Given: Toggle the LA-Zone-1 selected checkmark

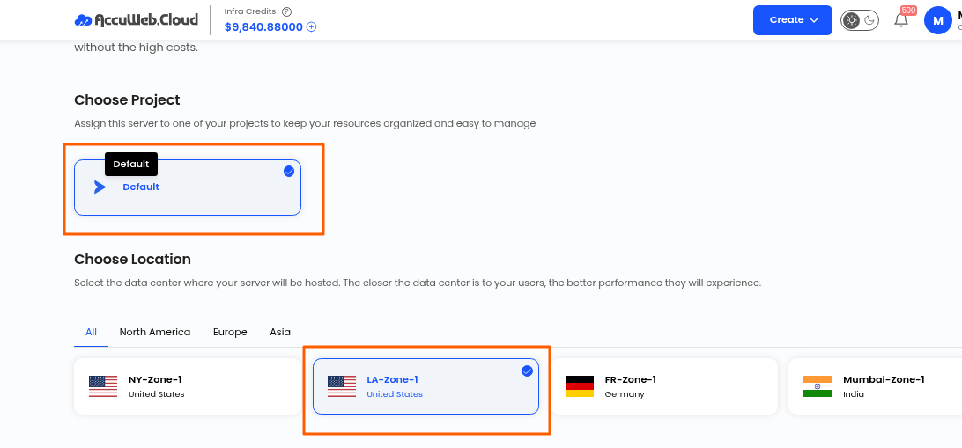Looking at the screenshot, I should (527, 371).
